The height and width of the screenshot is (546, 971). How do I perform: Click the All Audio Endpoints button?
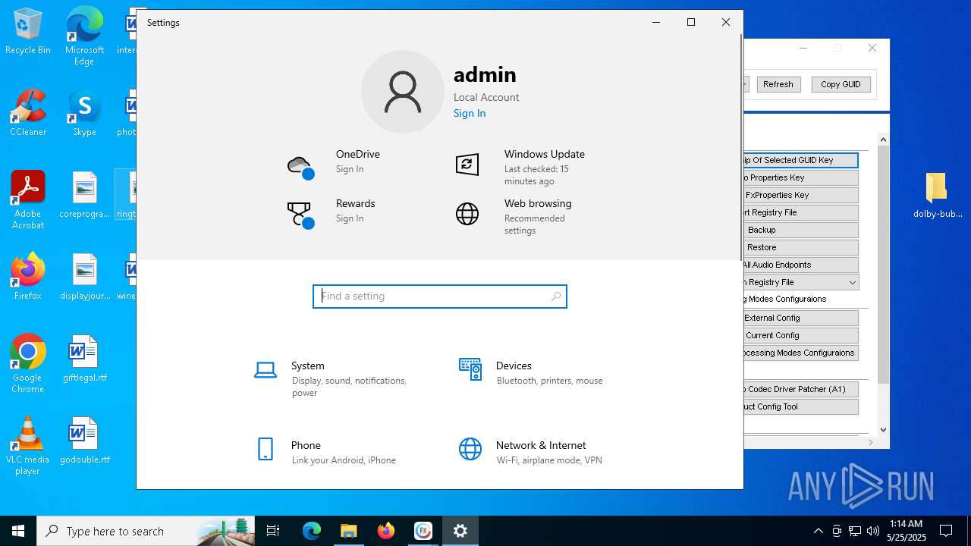[800, 265]
